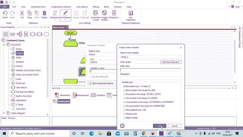Open the Build ribbon tab

pyautogui.click(x=106, y=7)
